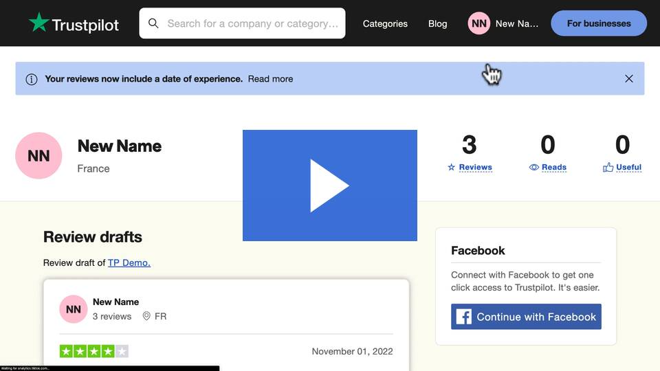This screenshot has height=371, width=660.
Task: Click the Facebook logo icon
Action: [464, 317]
